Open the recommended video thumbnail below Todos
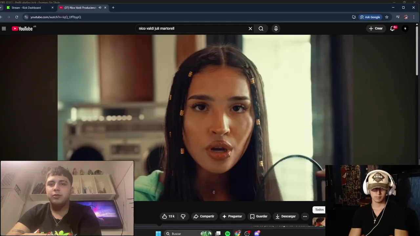Viewport: 420px width, 236px height. click(x=319, y=222)
